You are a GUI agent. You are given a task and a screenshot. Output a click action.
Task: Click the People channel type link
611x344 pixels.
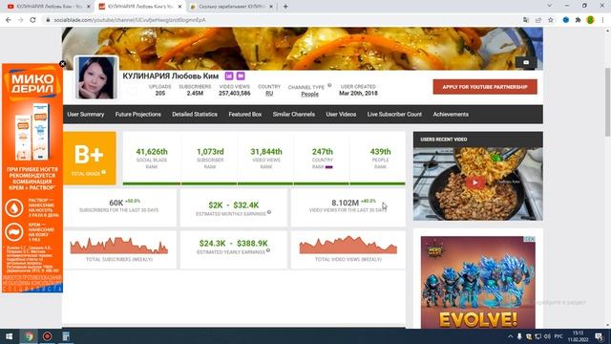309,94
